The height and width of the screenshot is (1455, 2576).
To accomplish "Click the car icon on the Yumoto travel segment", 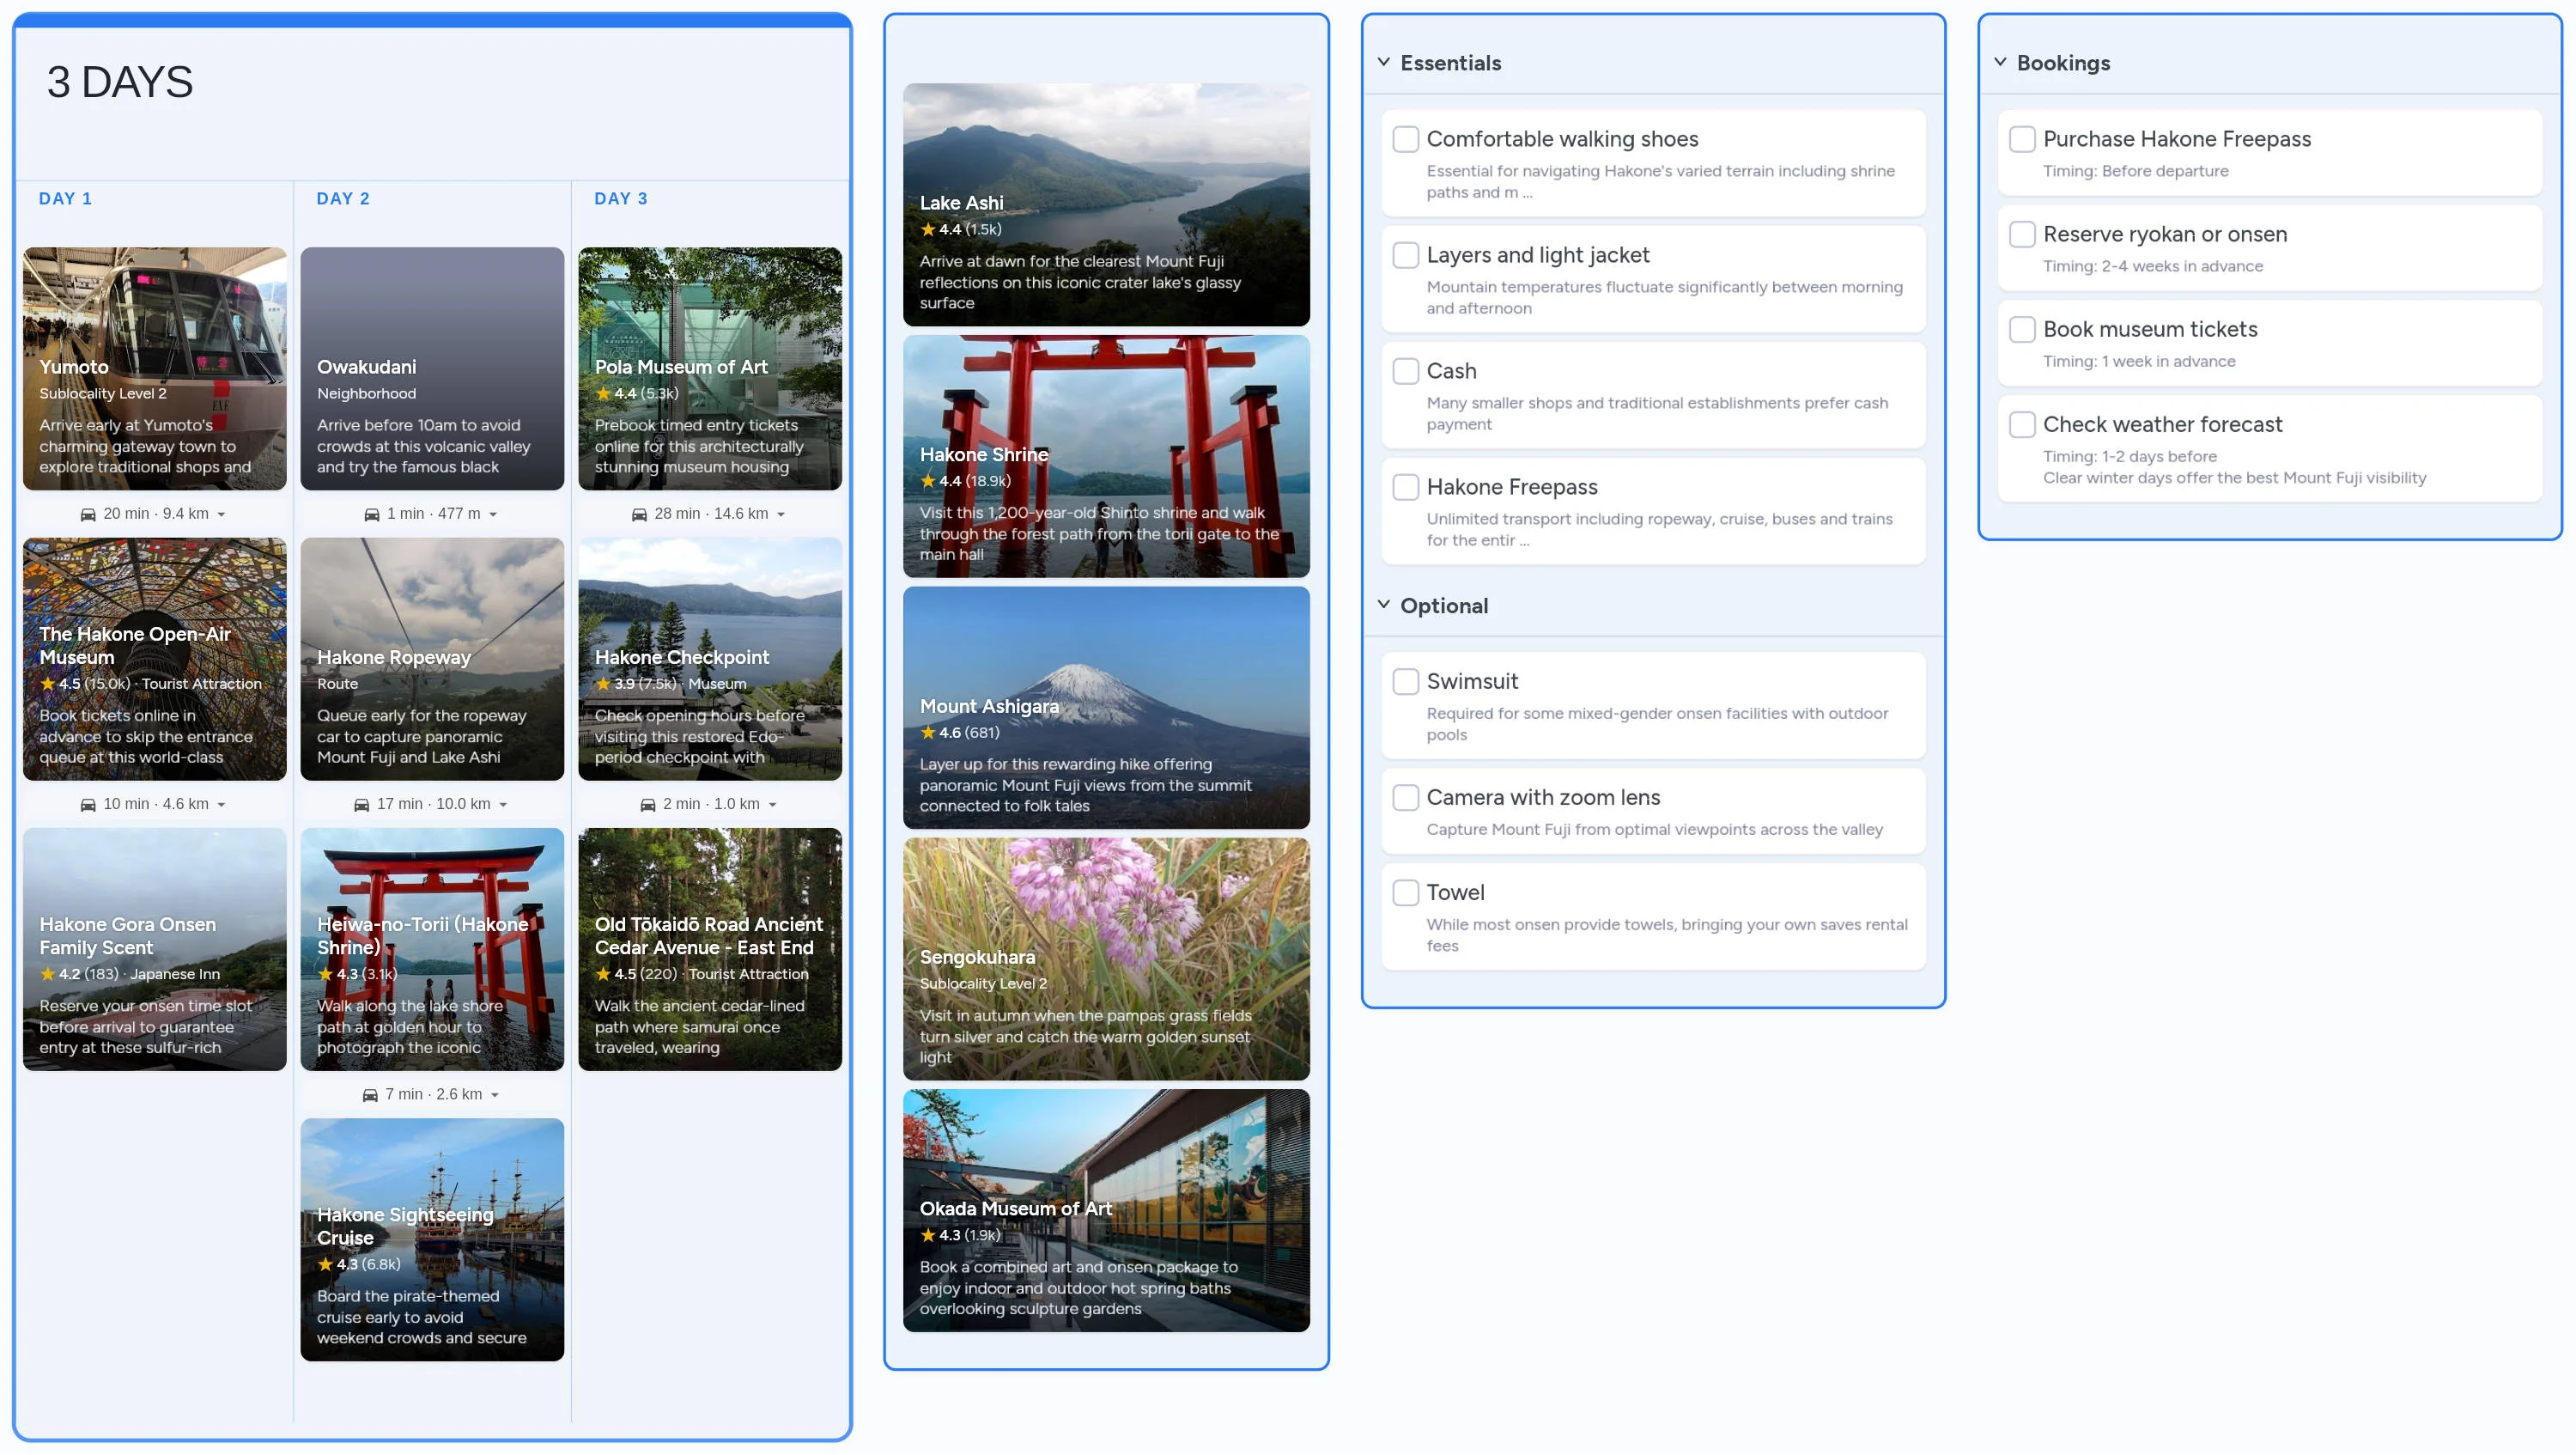I will [88, 513].
